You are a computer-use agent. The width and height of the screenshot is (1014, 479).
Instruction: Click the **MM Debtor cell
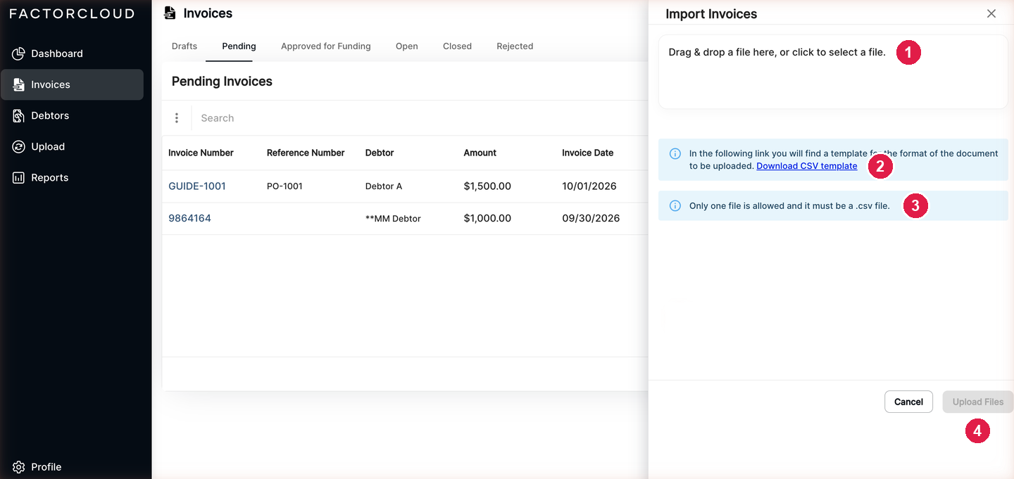click(x=393, y=219)
